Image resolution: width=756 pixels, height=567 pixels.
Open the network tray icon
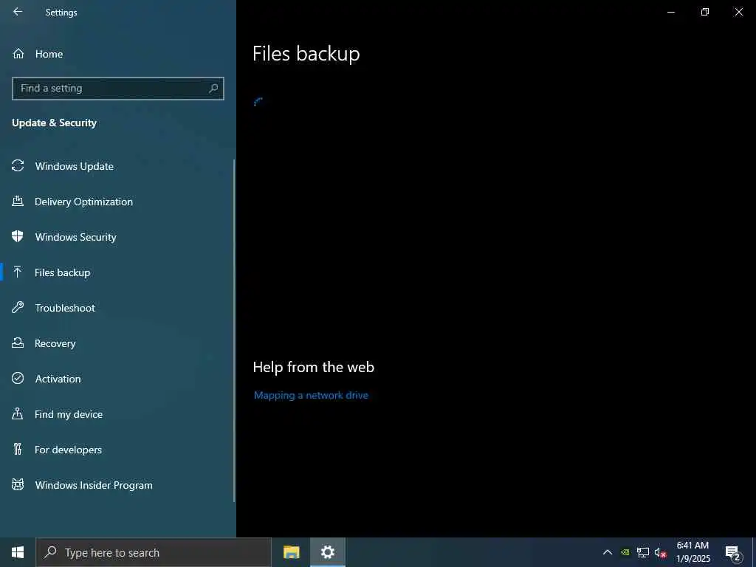click(x=643, y=552)
